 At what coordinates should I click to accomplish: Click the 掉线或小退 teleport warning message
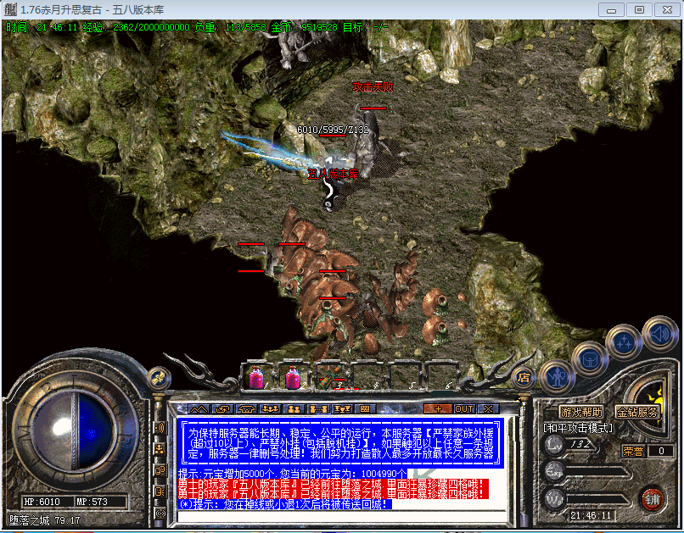tap(285, 504)
